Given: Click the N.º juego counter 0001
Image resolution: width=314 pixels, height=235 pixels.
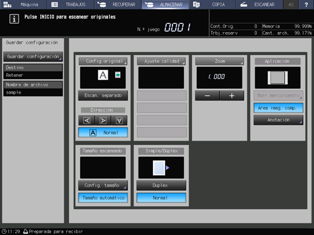Looking at the screenshot, I should 177,27.
